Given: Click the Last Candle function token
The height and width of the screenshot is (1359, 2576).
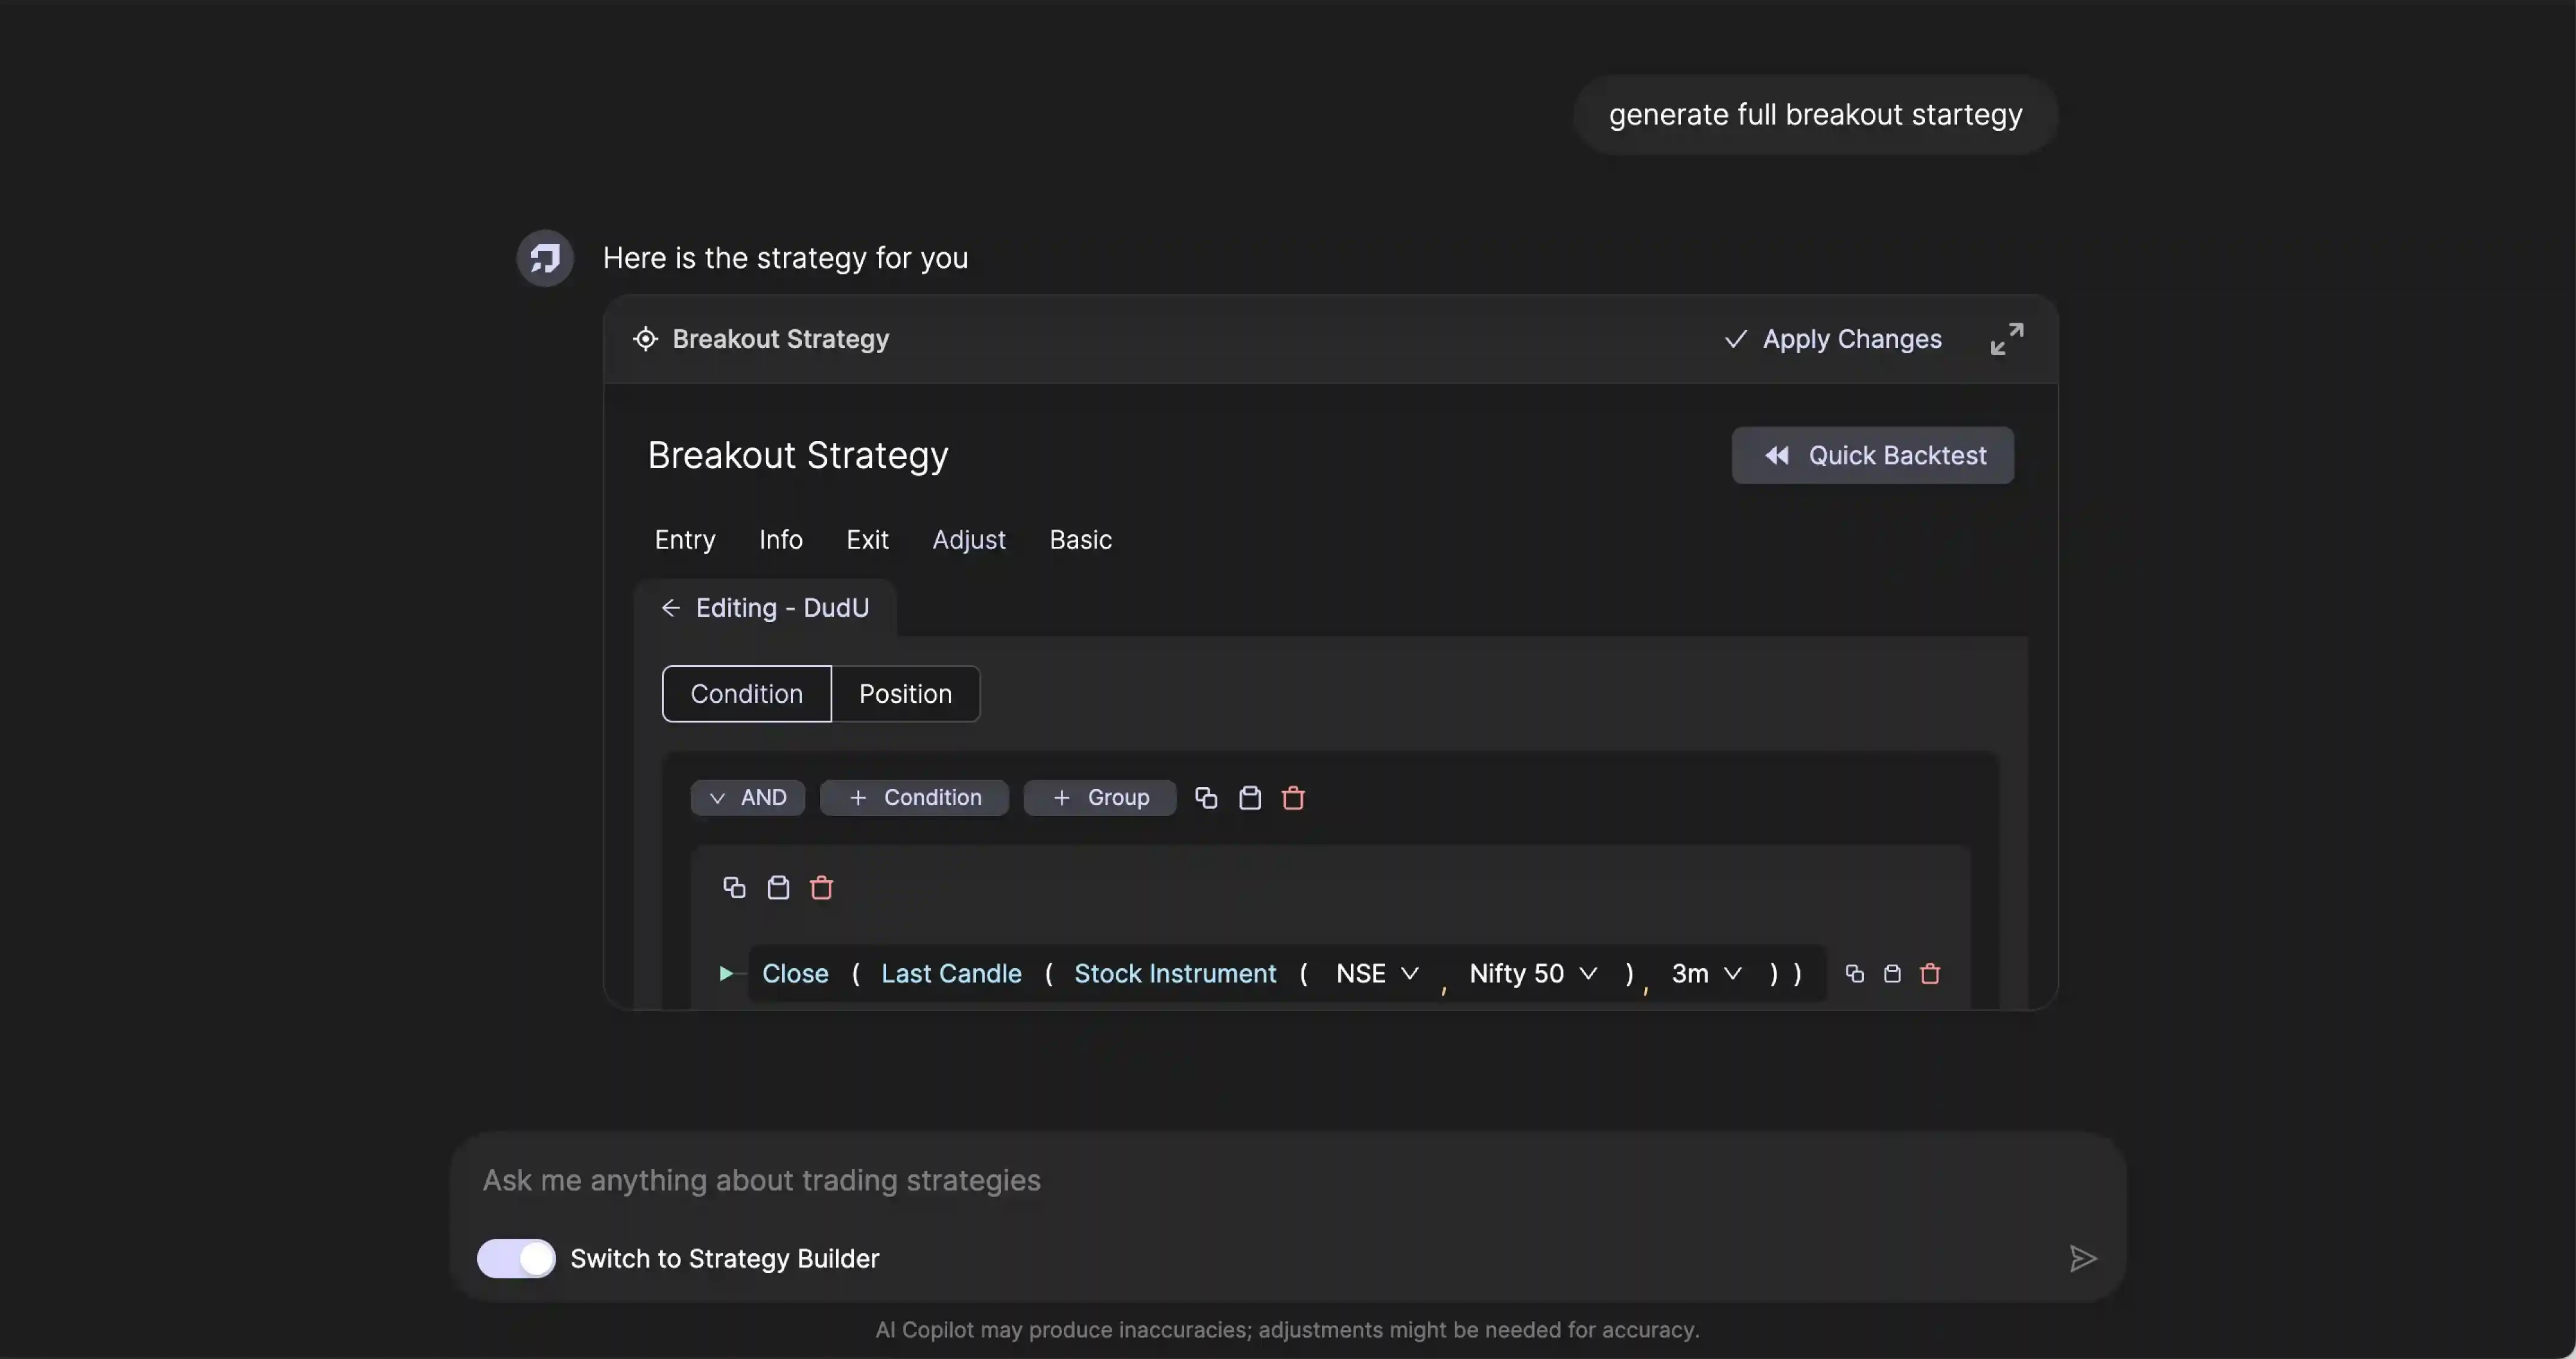Looking at the screenshot, I should coord(951,974).
